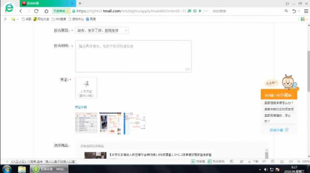Click the Windows Start button
This screenshot has height=173, width=310.
(7, 169)
